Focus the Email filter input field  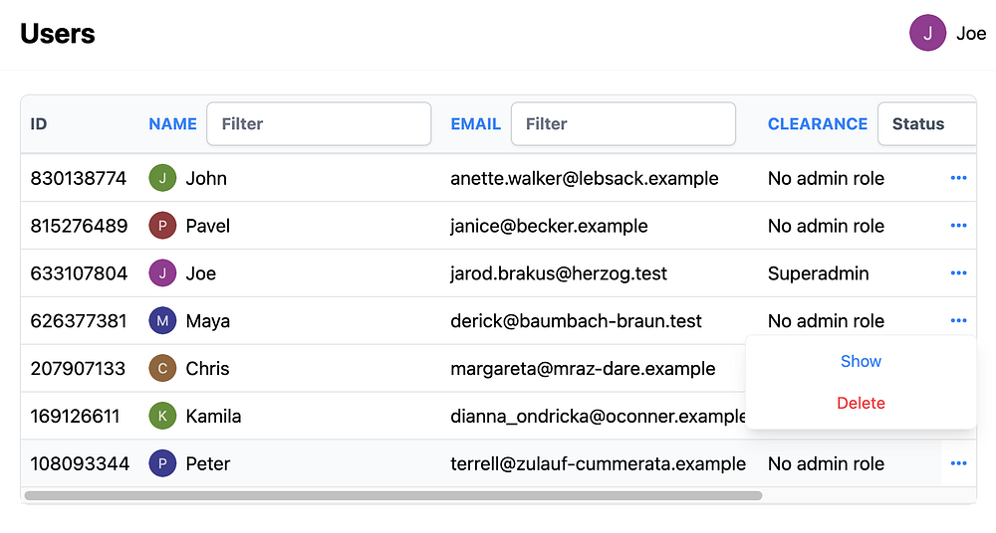click(623, 124)
